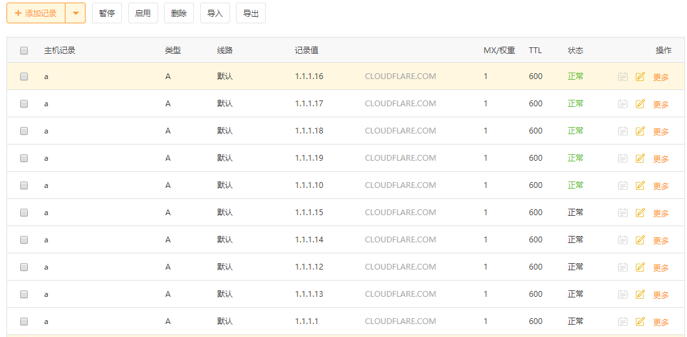Tick the select-all checkbox in the table header

[x=24, y=51]
